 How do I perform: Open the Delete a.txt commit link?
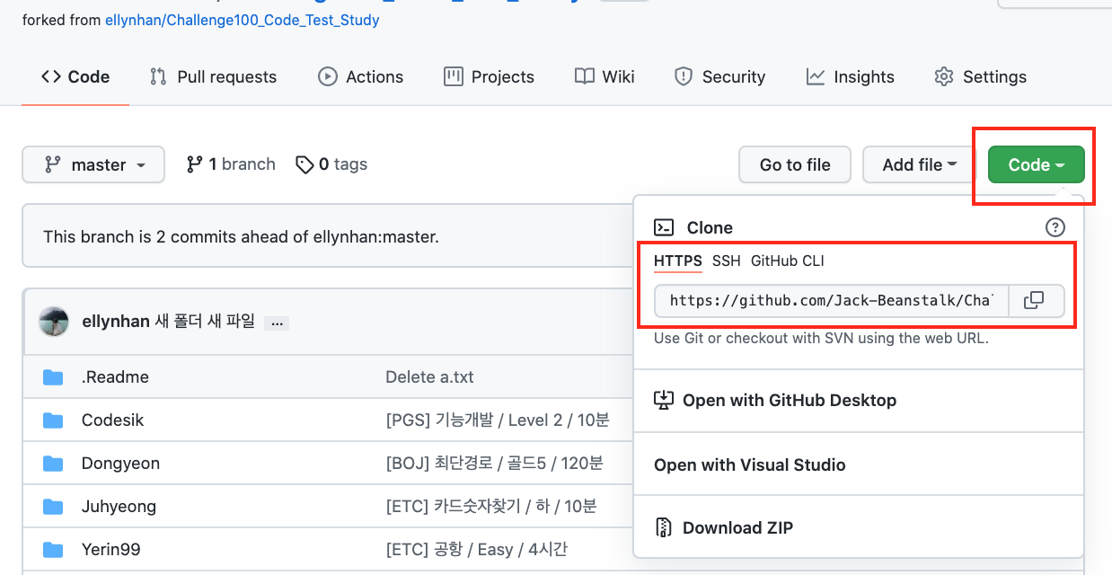tap(429, 377)
